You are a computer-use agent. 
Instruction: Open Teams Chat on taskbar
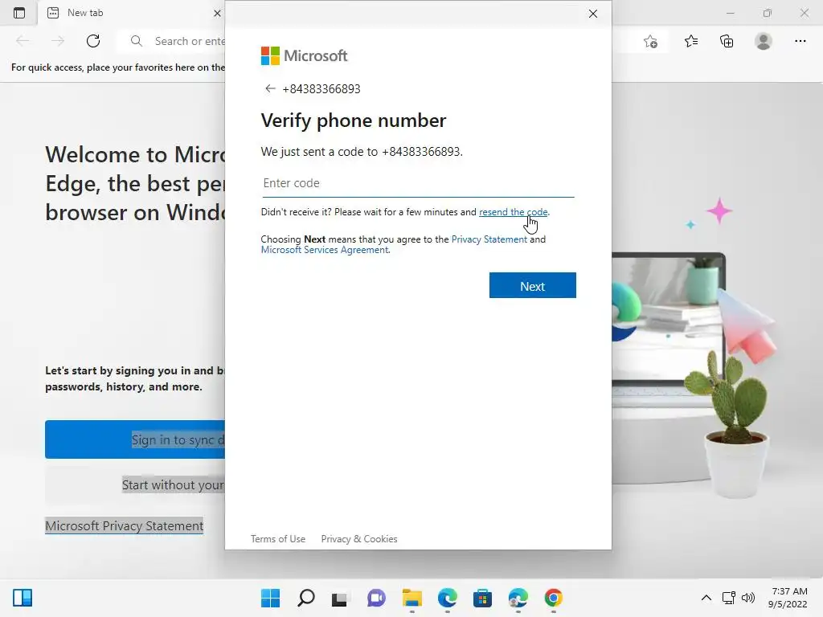point(376,598)
